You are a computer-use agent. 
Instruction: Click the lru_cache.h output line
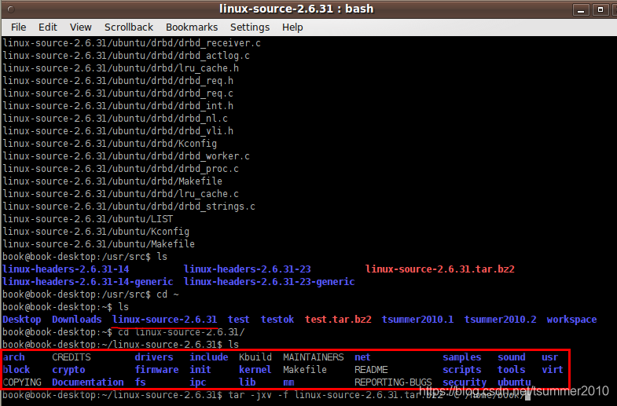tap(120, 68)
